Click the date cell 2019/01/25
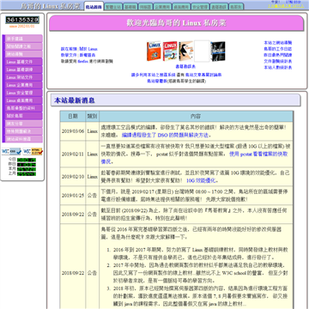 click(73, 196)
